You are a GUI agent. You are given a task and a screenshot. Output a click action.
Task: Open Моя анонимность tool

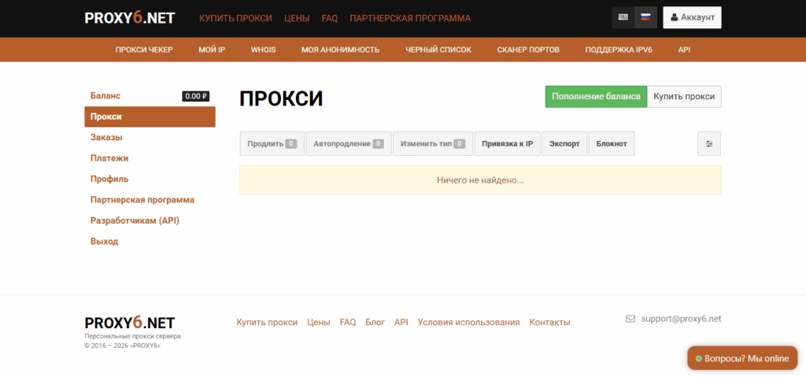pos(341,50)
